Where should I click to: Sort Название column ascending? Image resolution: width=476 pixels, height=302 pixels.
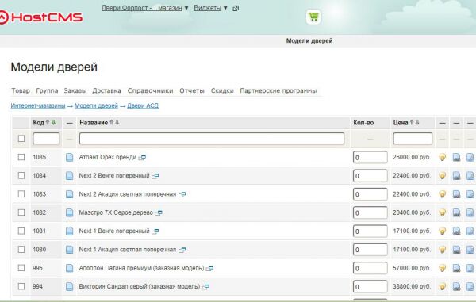pyautogui.click(x=111, y=123)
